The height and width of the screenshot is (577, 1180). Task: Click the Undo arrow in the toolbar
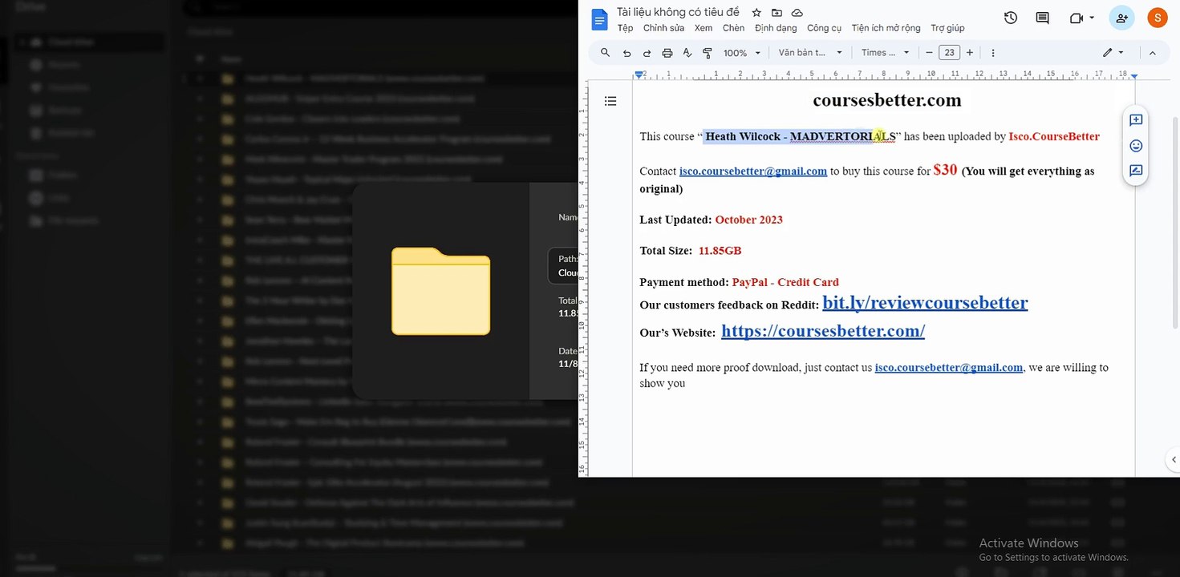coord(626,53)
